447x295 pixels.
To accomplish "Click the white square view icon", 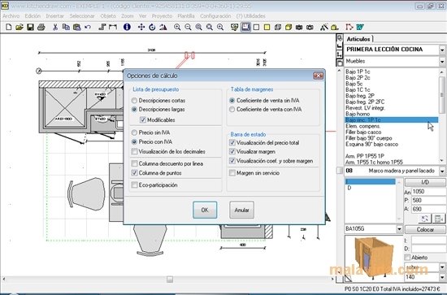I will [256, 27].
